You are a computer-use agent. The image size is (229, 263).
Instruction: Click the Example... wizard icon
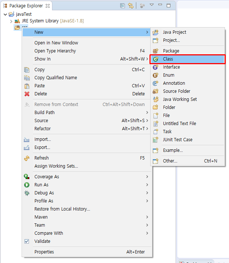(155, 150)
